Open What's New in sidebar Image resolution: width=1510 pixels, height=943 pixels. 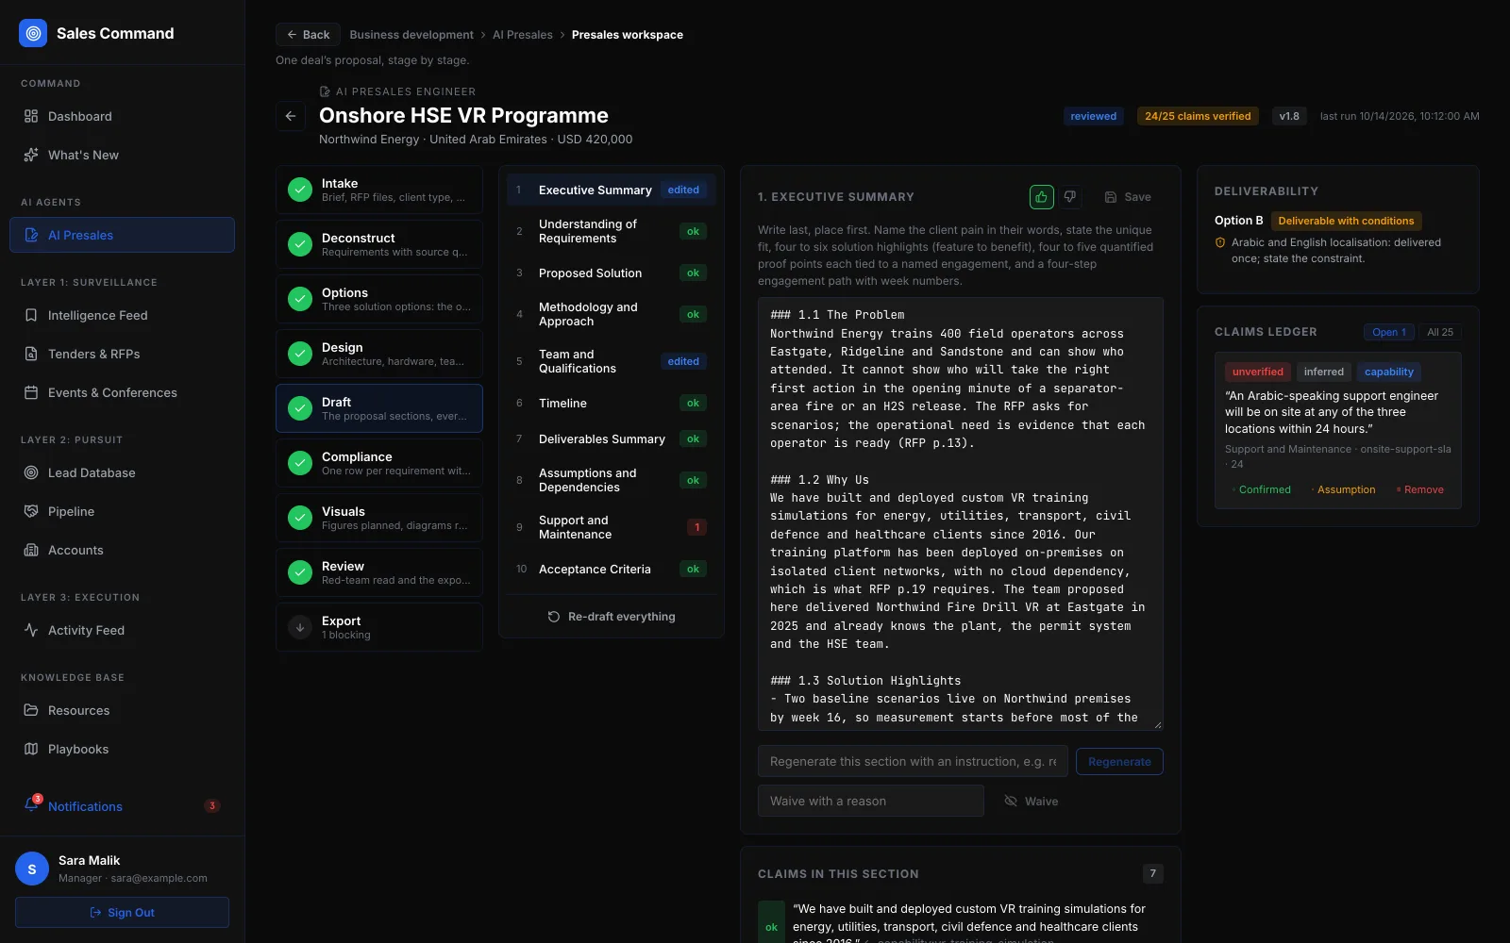click(x=122, y=155)
